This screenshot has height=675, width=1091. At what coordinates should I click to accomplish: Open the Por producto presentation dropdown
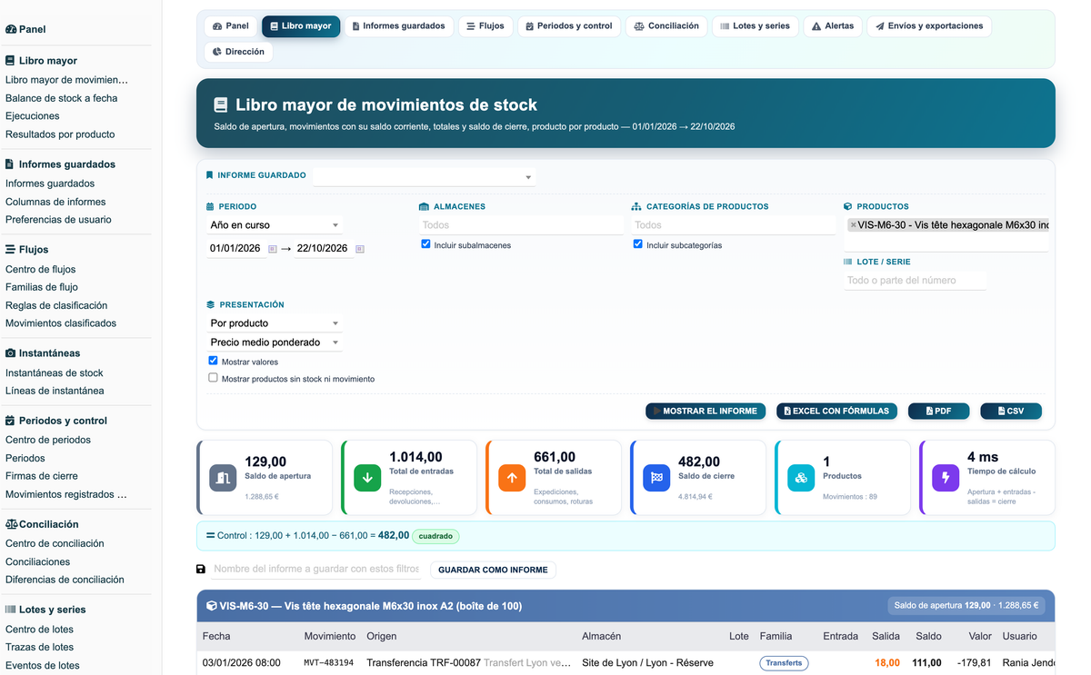click(x=275, y=323)
